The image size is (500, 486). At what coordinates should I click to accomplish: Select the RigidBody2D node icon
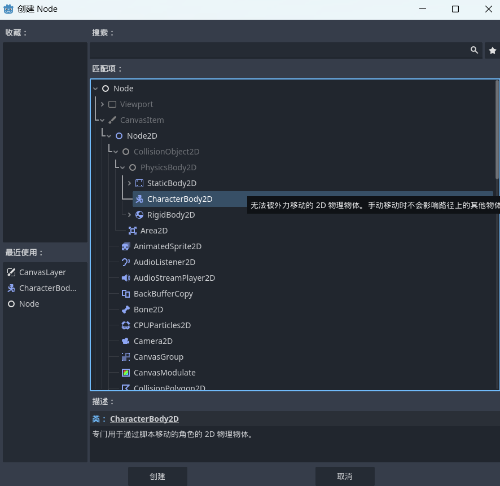pos(139,215)
